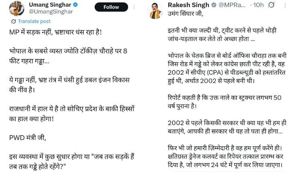Image resolution: width=301 pixels, height=172 pixels.
Task: Click the paragraph starting '2002 से पहले किसकी सरकार'
Action: pyautogui.click(x=227, y=127)
